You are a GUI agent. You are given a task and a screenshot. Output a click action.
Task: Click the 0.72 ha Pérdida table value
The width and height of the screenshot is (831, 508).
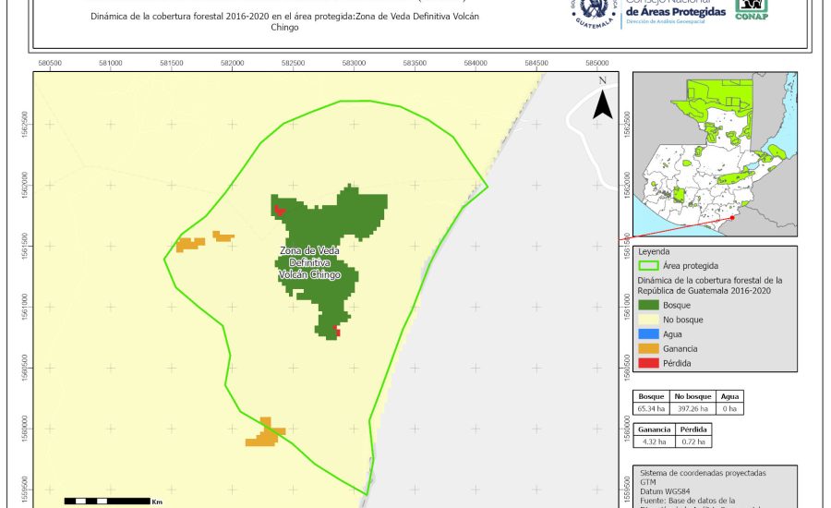[692, 441]
